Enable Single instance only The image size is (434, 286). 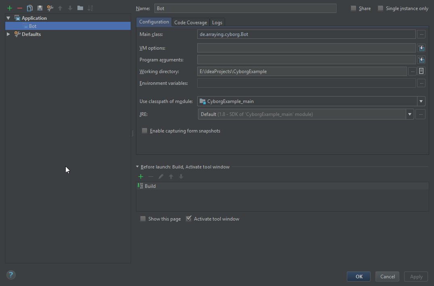[x=381, y=8]
